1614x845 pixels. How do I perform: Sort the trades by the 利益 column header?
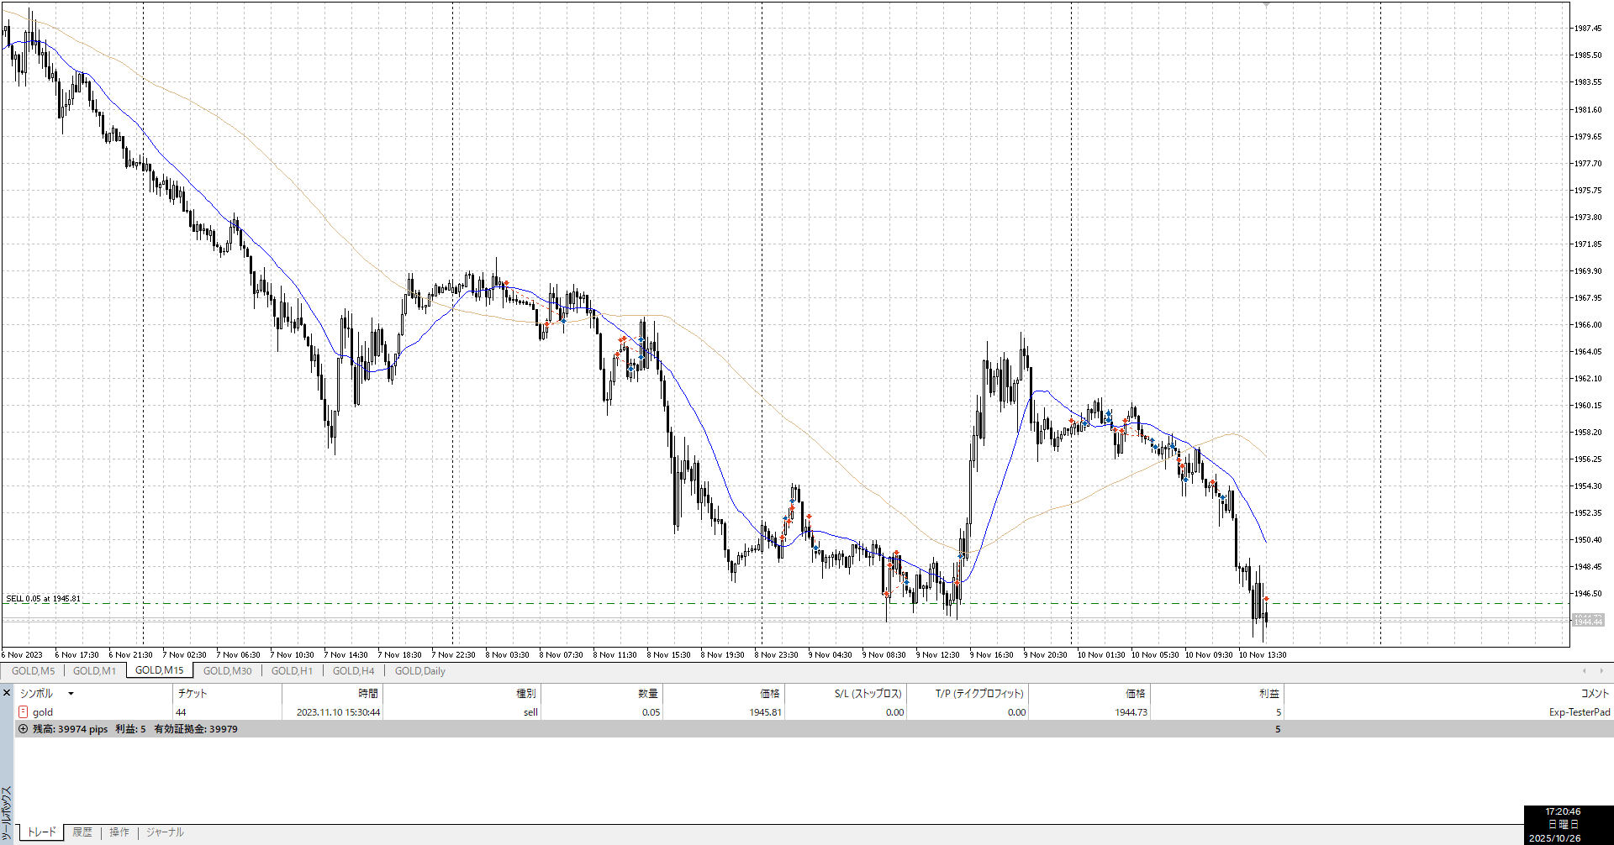tap(1269, 694)
